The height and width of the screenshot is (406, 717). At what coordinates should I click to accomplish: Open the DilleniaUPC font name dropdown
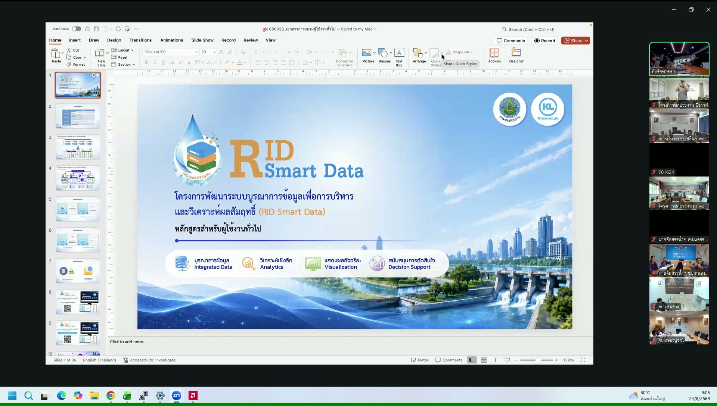coord(196,52)
